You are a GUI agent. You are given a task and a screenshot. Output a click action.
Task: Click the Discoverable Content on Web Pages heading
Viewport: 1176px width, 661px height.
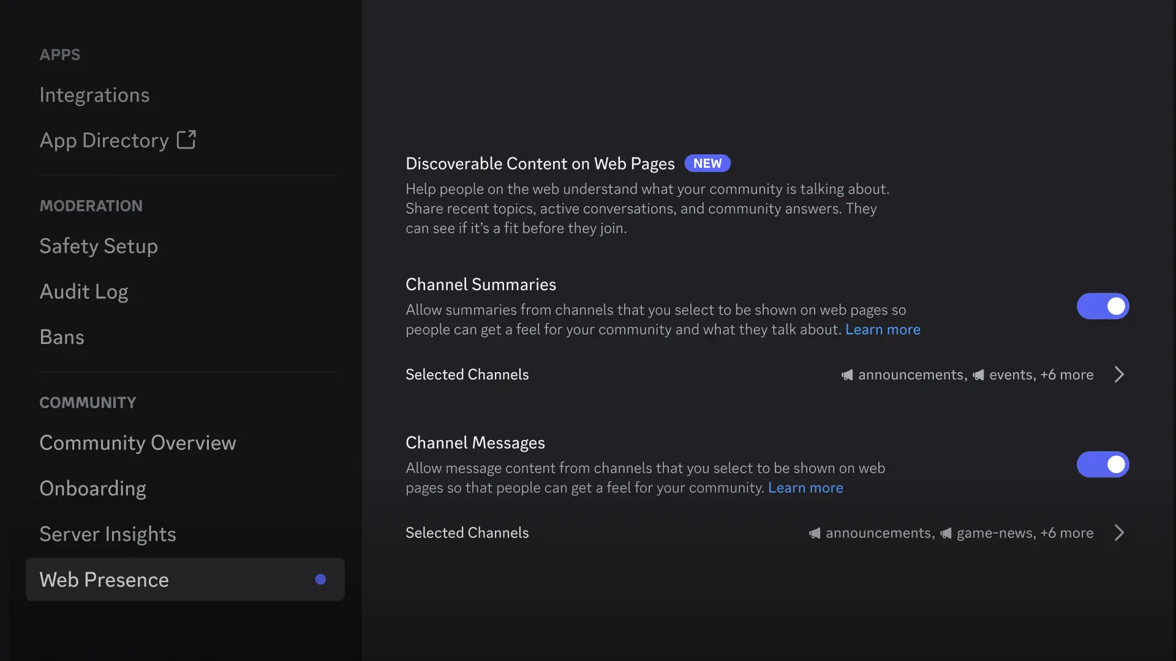(x=540, y=163)
